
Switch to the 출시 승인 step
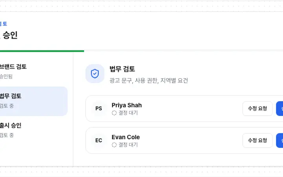point(33,130)
